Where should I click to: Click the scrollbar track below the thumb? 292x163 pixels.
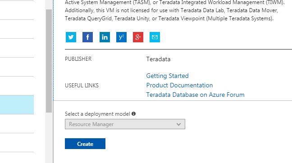coord(49,138)
